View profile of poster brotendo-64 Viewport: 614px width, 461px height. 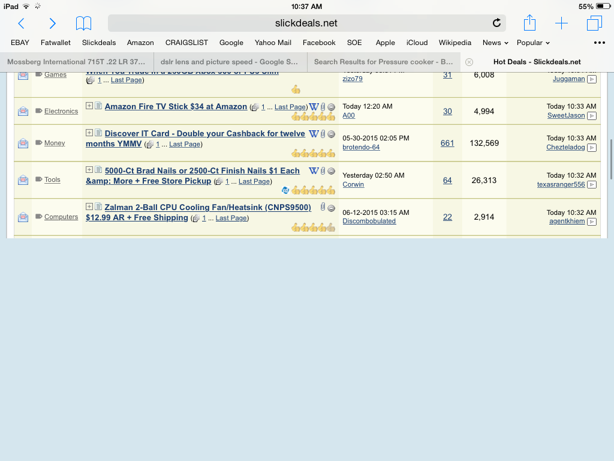(x=361, y=148)
